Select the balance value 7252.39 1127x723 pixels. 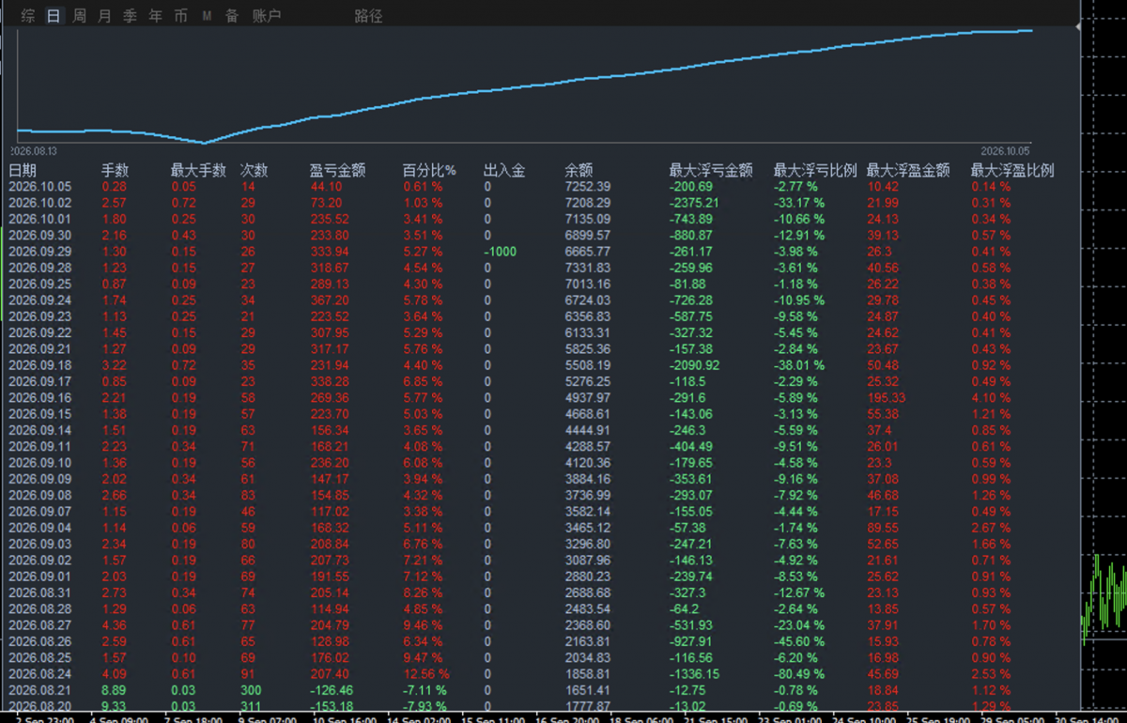(587, 187)
